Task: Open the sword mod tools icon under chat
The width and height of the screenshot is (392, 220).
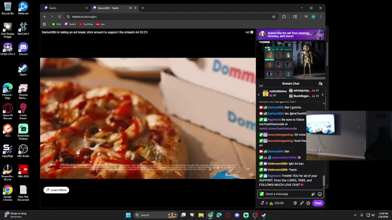Action: tap(302, 203)
